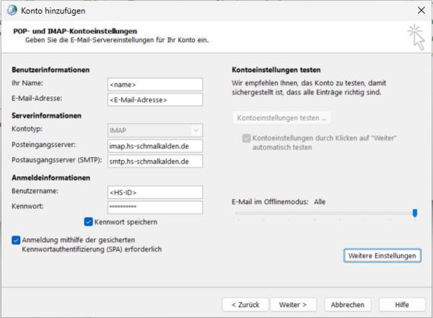
Task: Go back with Zurück button
Action: (245, 305)
